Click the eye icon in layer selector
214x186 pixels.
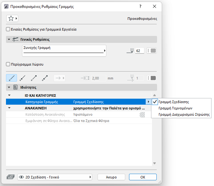coord(21,177)
